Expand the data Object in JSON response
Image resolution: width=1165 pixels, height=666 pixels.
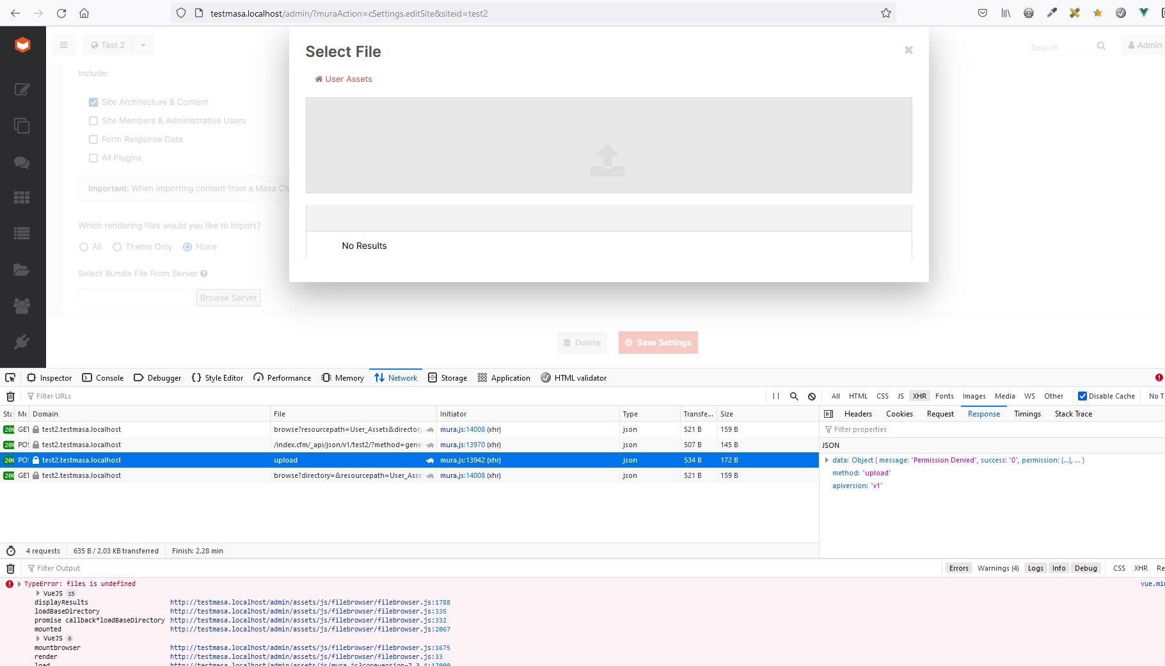click(x=827, y=460)
